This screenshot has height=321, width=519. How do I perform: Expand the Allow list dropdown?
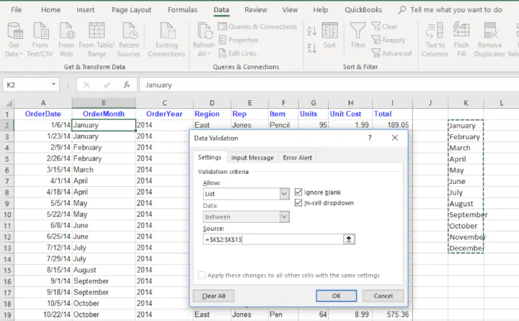(284, 194)
